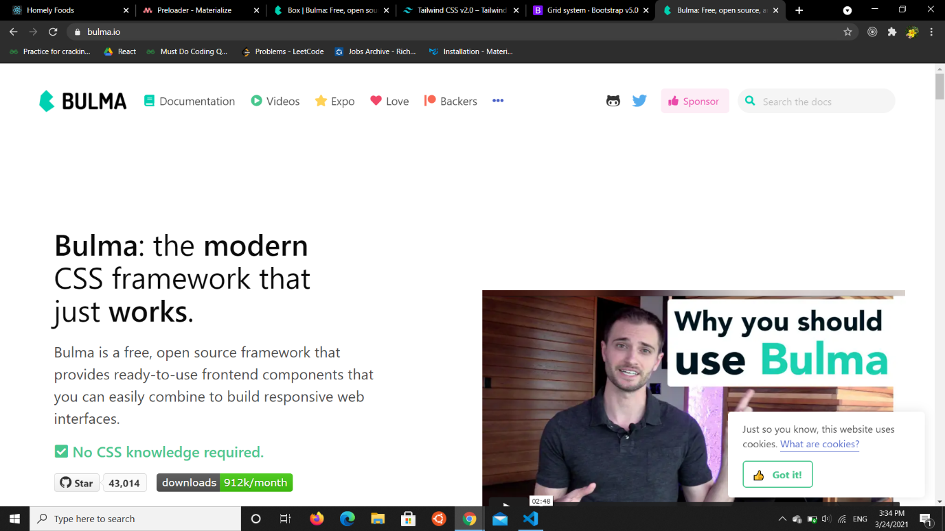Expand the three-dots More navbar menu
This screenshot has height=531, width=945.
[498, 101]
